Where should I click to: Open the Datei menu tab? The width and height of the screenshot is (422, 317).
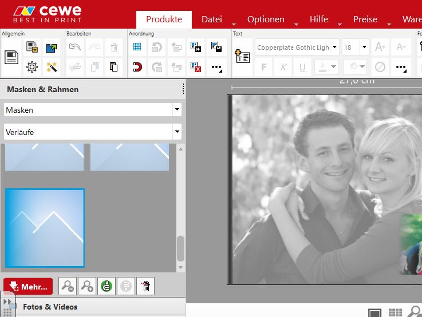coord(212,19)
